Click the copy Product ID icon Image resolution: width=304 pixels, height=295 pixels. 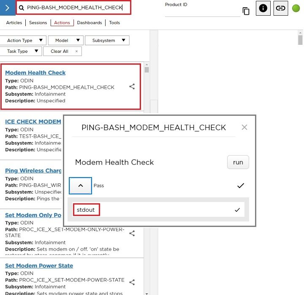pos(246,11)
